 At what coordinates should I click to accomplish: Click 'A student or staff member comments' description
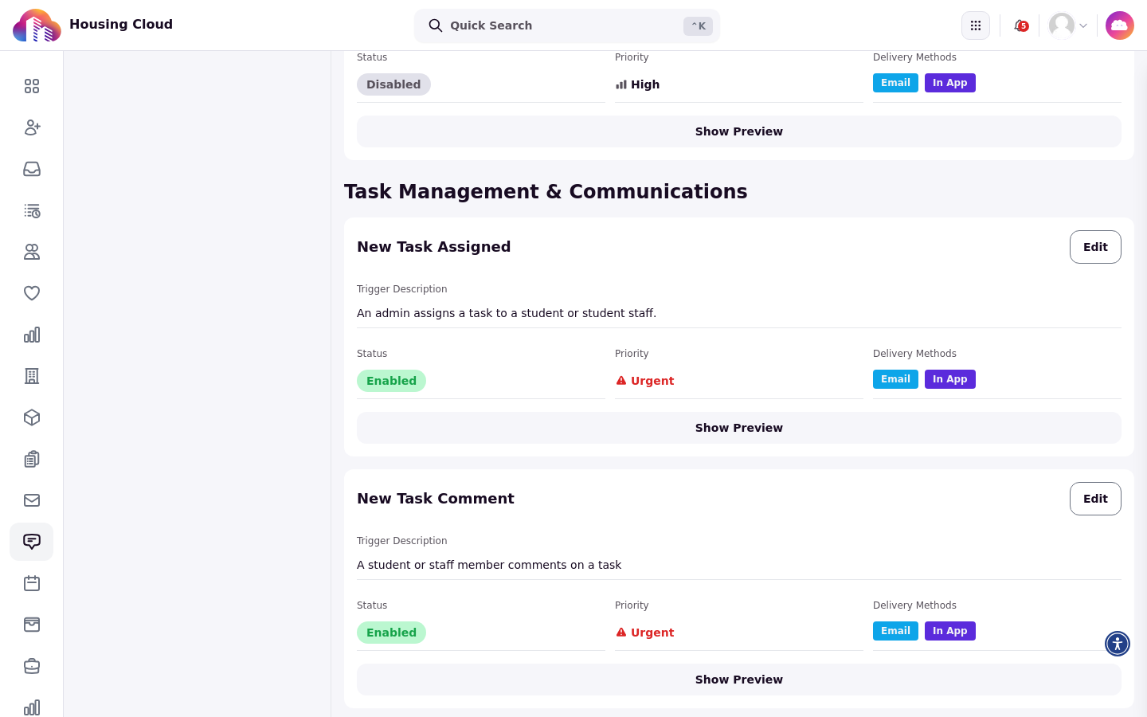pyautogui.click(x=489, y=565)
